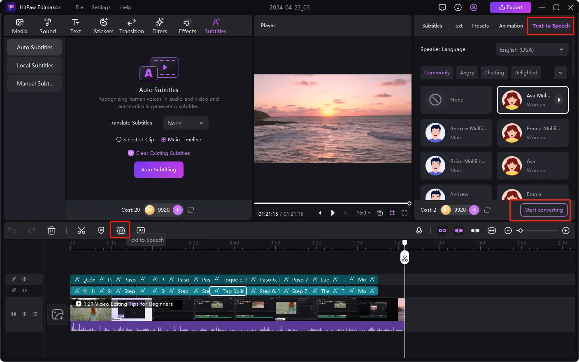Toggle visibility of the top subtitle track
This screenshot has width=579, height=362.
coord(25,279)
